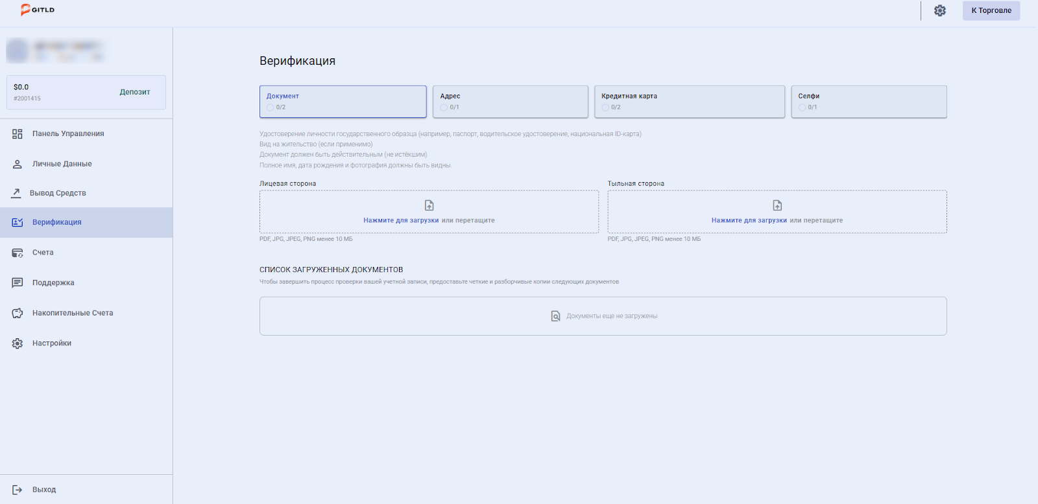This screenshot has height=504, width=1038.
Task: Click the Панель Управления dashboard icon
Action: pos(18,134)
